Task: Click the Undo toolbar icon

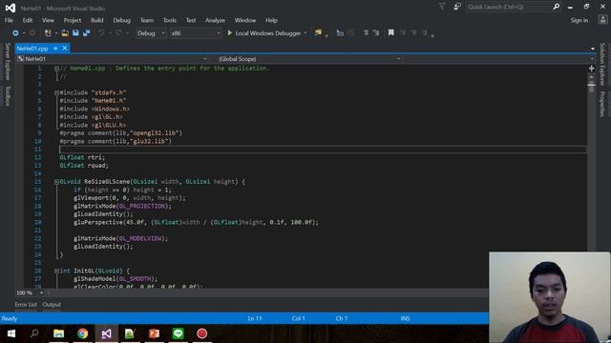Action: coord(101,33)
